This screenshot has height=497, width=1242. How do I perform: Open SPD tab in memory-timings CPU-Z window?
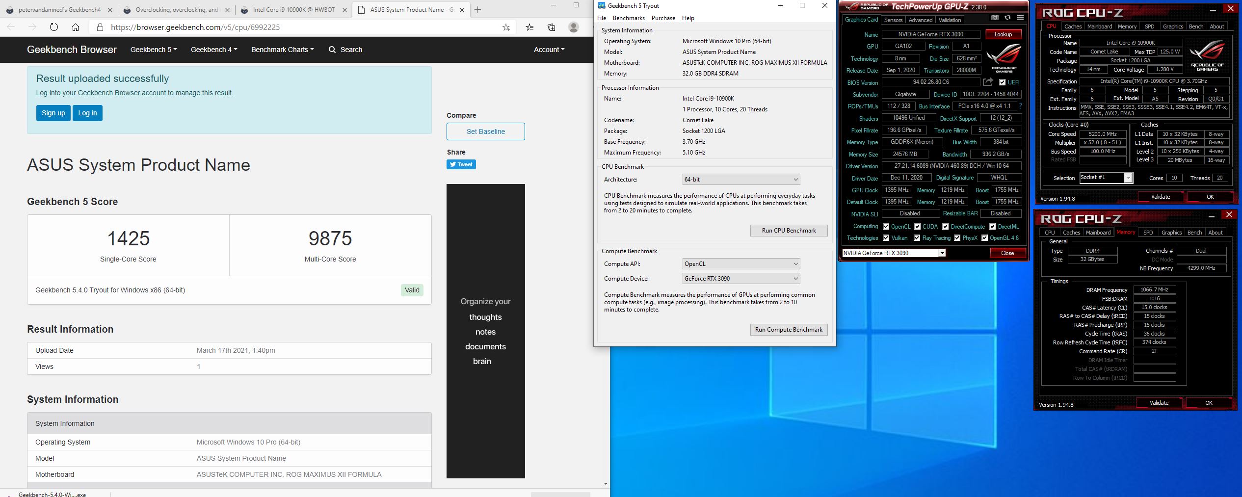pyautogui.click(x=1148, y=233)
